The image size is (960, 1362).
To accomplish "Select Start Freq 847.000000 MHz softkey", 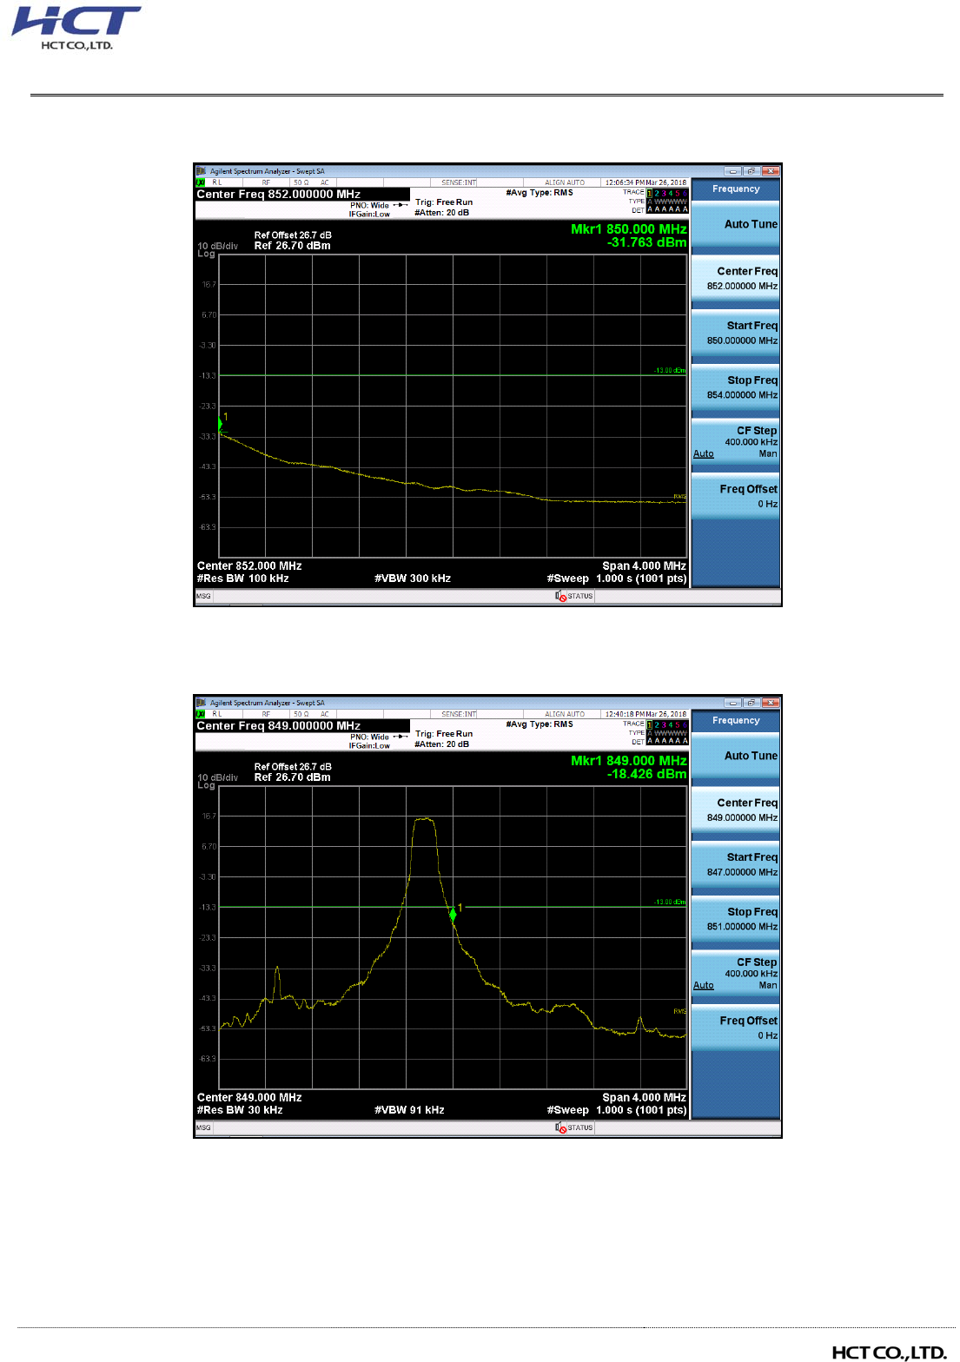I will pos(736,864).
